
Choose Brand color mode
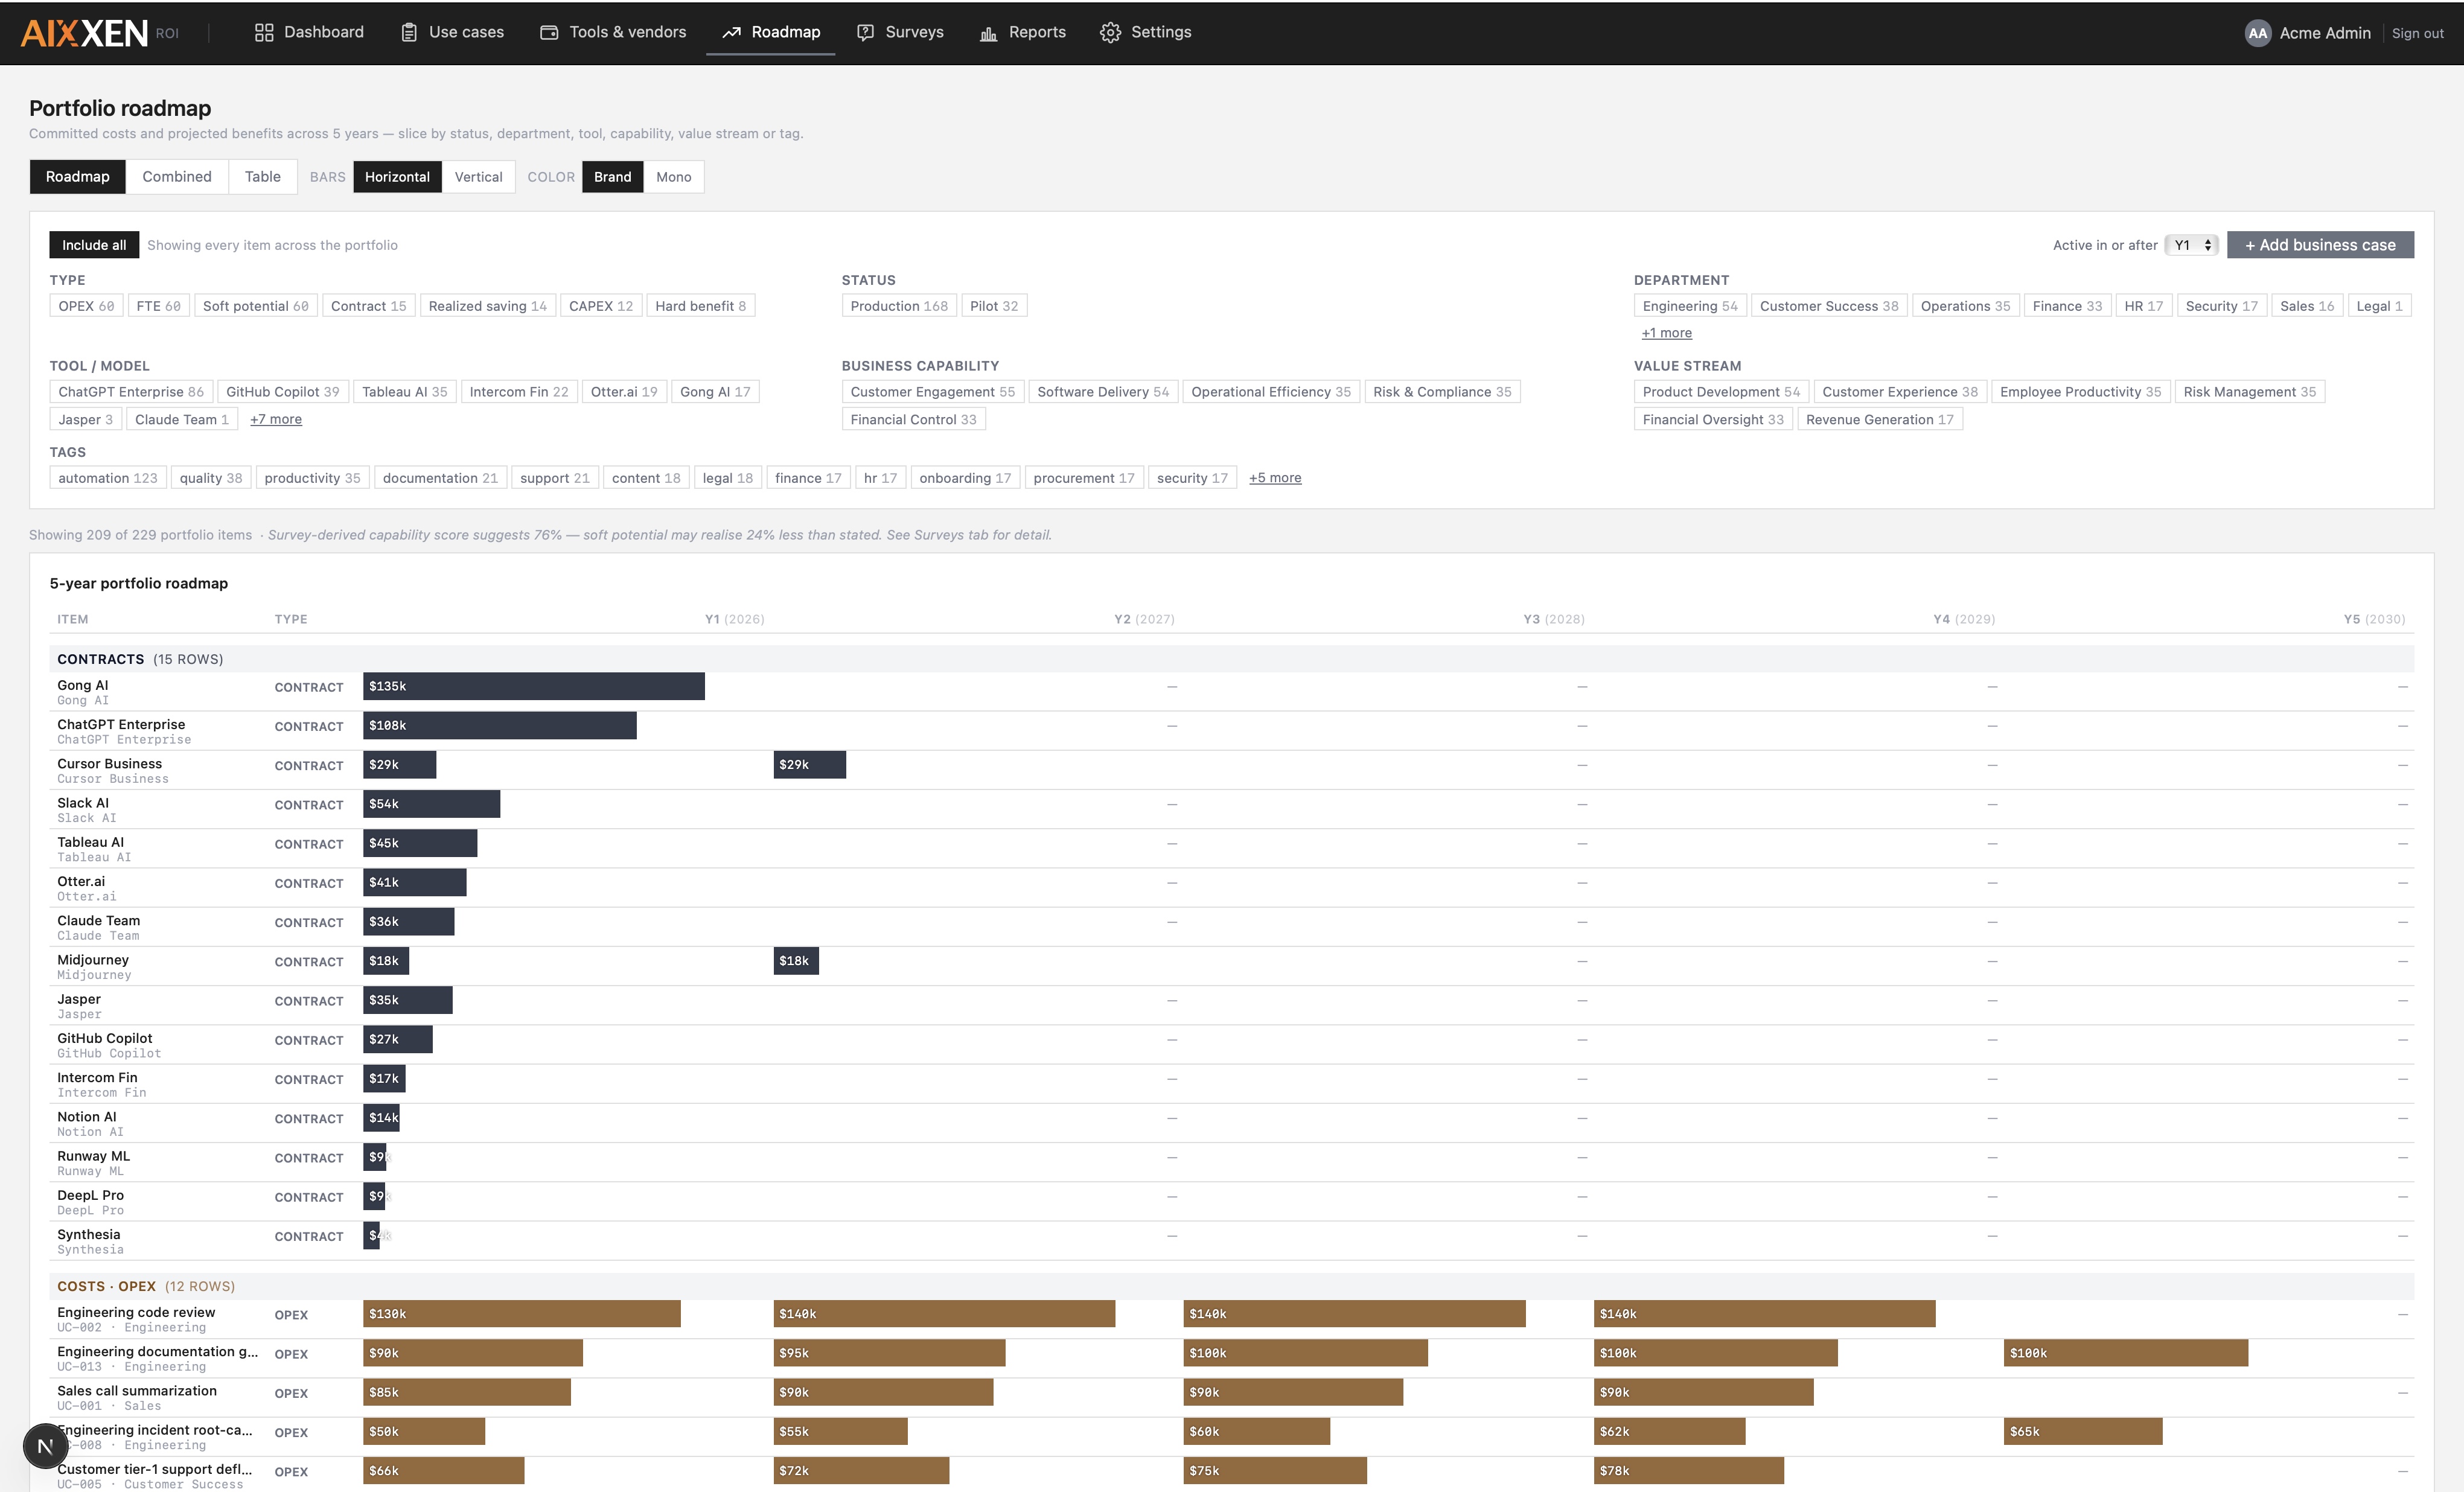click(613, 177)
